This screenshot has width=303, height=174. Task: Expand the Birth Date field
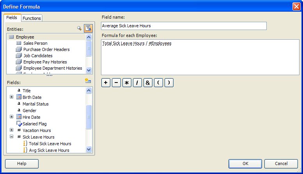tap(12, 97)
